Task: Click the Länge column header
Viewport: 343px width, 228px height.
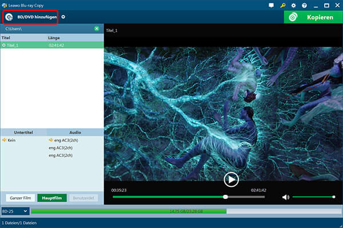Action: pyautogui.click(x=54, y=38)
